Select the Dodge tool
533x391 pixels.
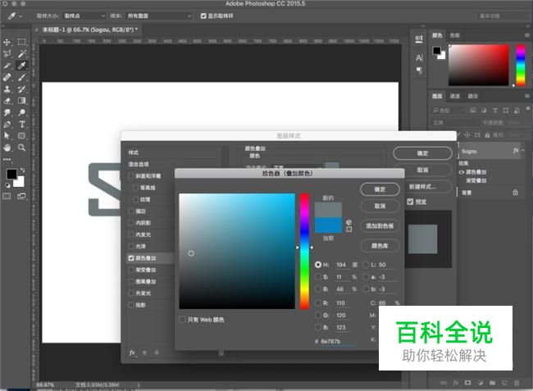[22, 112]
